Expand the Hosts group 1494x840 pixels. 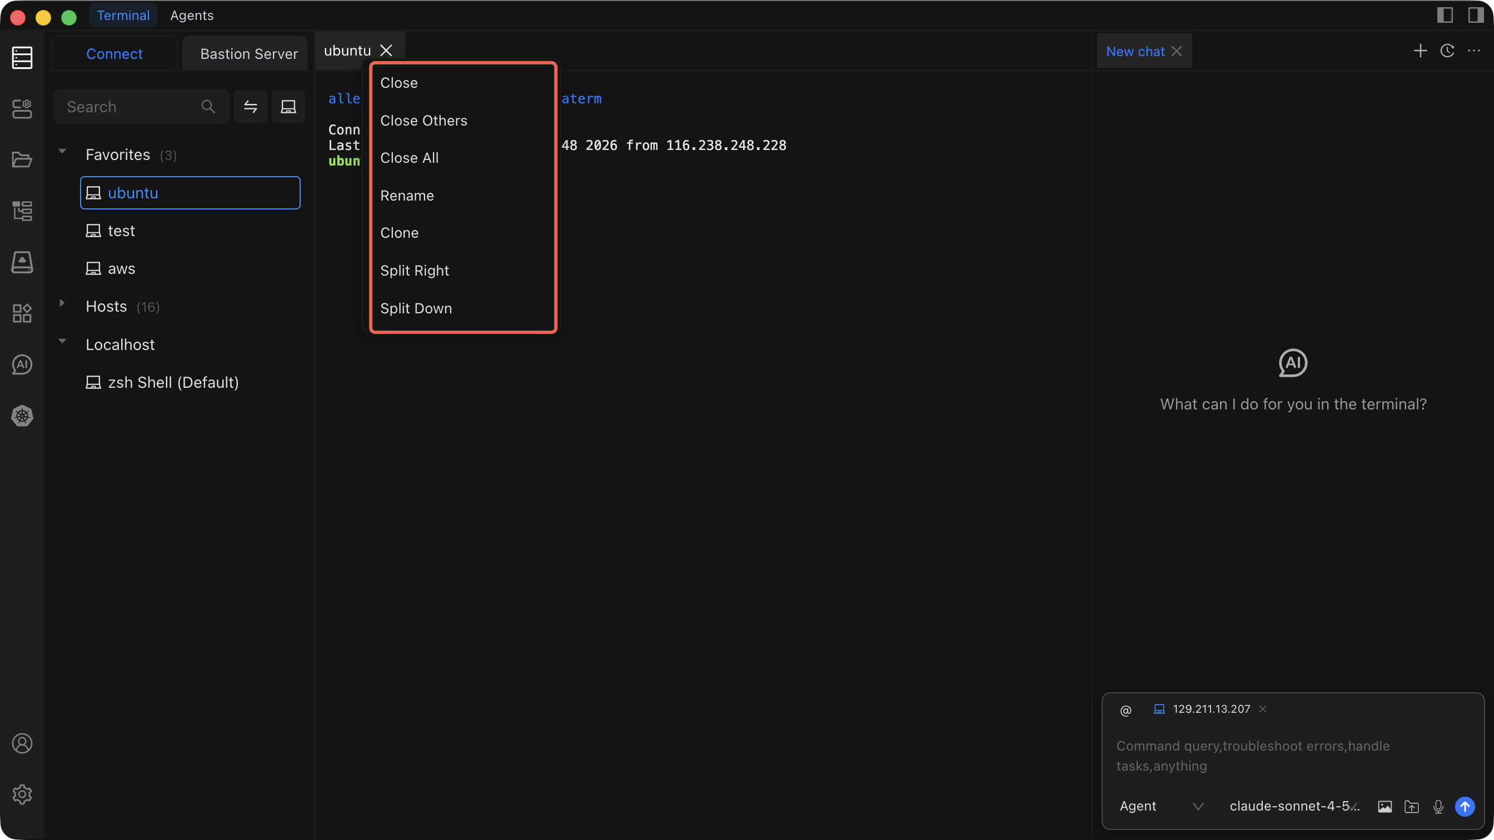click(x=62, y=303)
